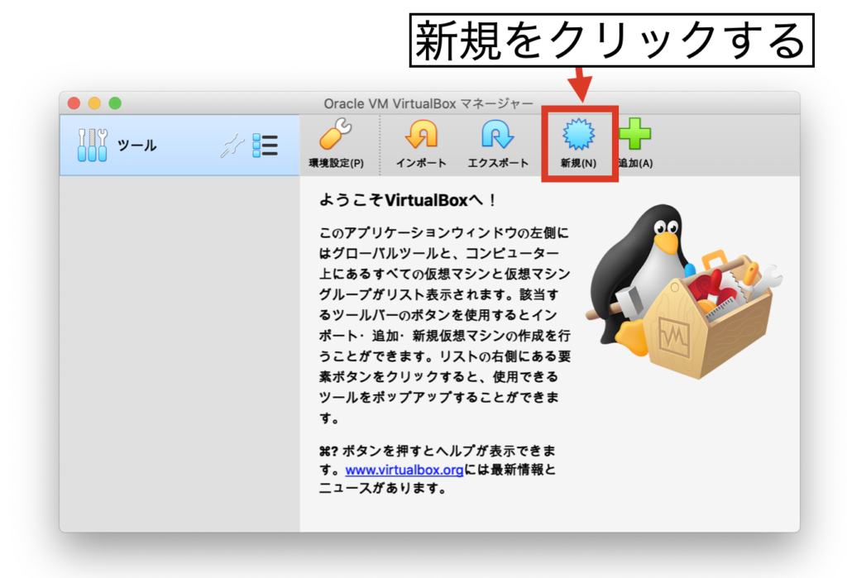Viewport: 847px width, 578px height.
Task: Click the インポート text label
Action: tap(421, 163)
